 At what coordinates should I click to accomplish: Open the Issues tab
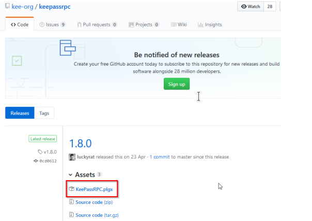(52, 24)
